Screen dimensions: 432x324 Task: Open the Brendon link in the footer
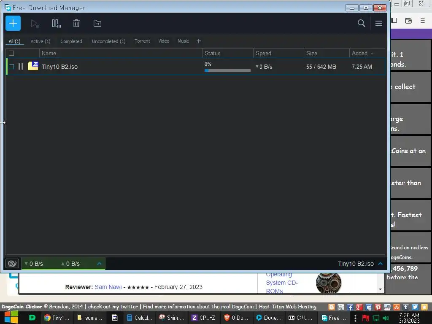pos(59,307)
